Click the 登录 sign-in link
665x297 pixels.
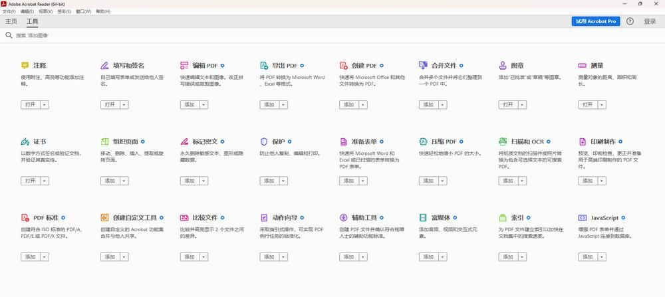[650, 21]
